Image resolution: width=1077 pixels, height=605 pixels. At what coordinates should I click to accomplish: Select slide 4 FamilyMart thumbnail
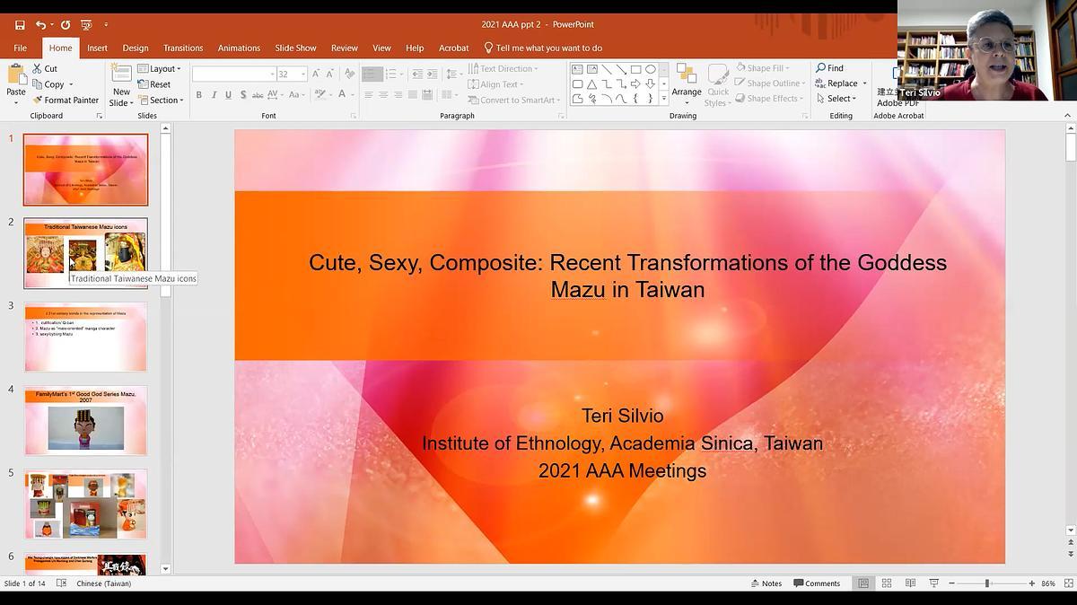click(85, 421)
